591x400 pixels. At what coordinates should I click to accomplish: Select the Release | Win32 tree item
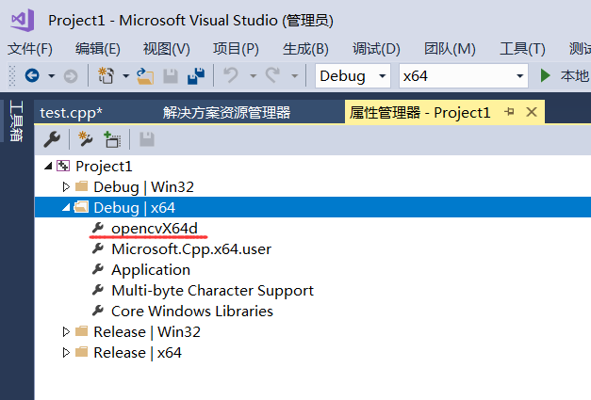tap(147, 332)
